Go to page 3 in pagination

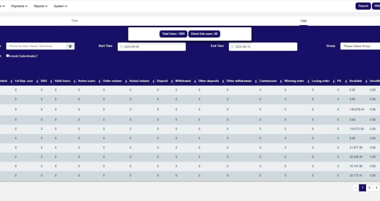pyautogui.click(x=376, y=188)
